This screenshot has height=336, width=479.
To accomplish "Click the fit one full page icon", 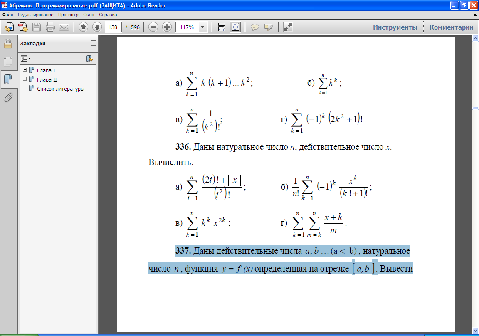I will pos(235,27).
